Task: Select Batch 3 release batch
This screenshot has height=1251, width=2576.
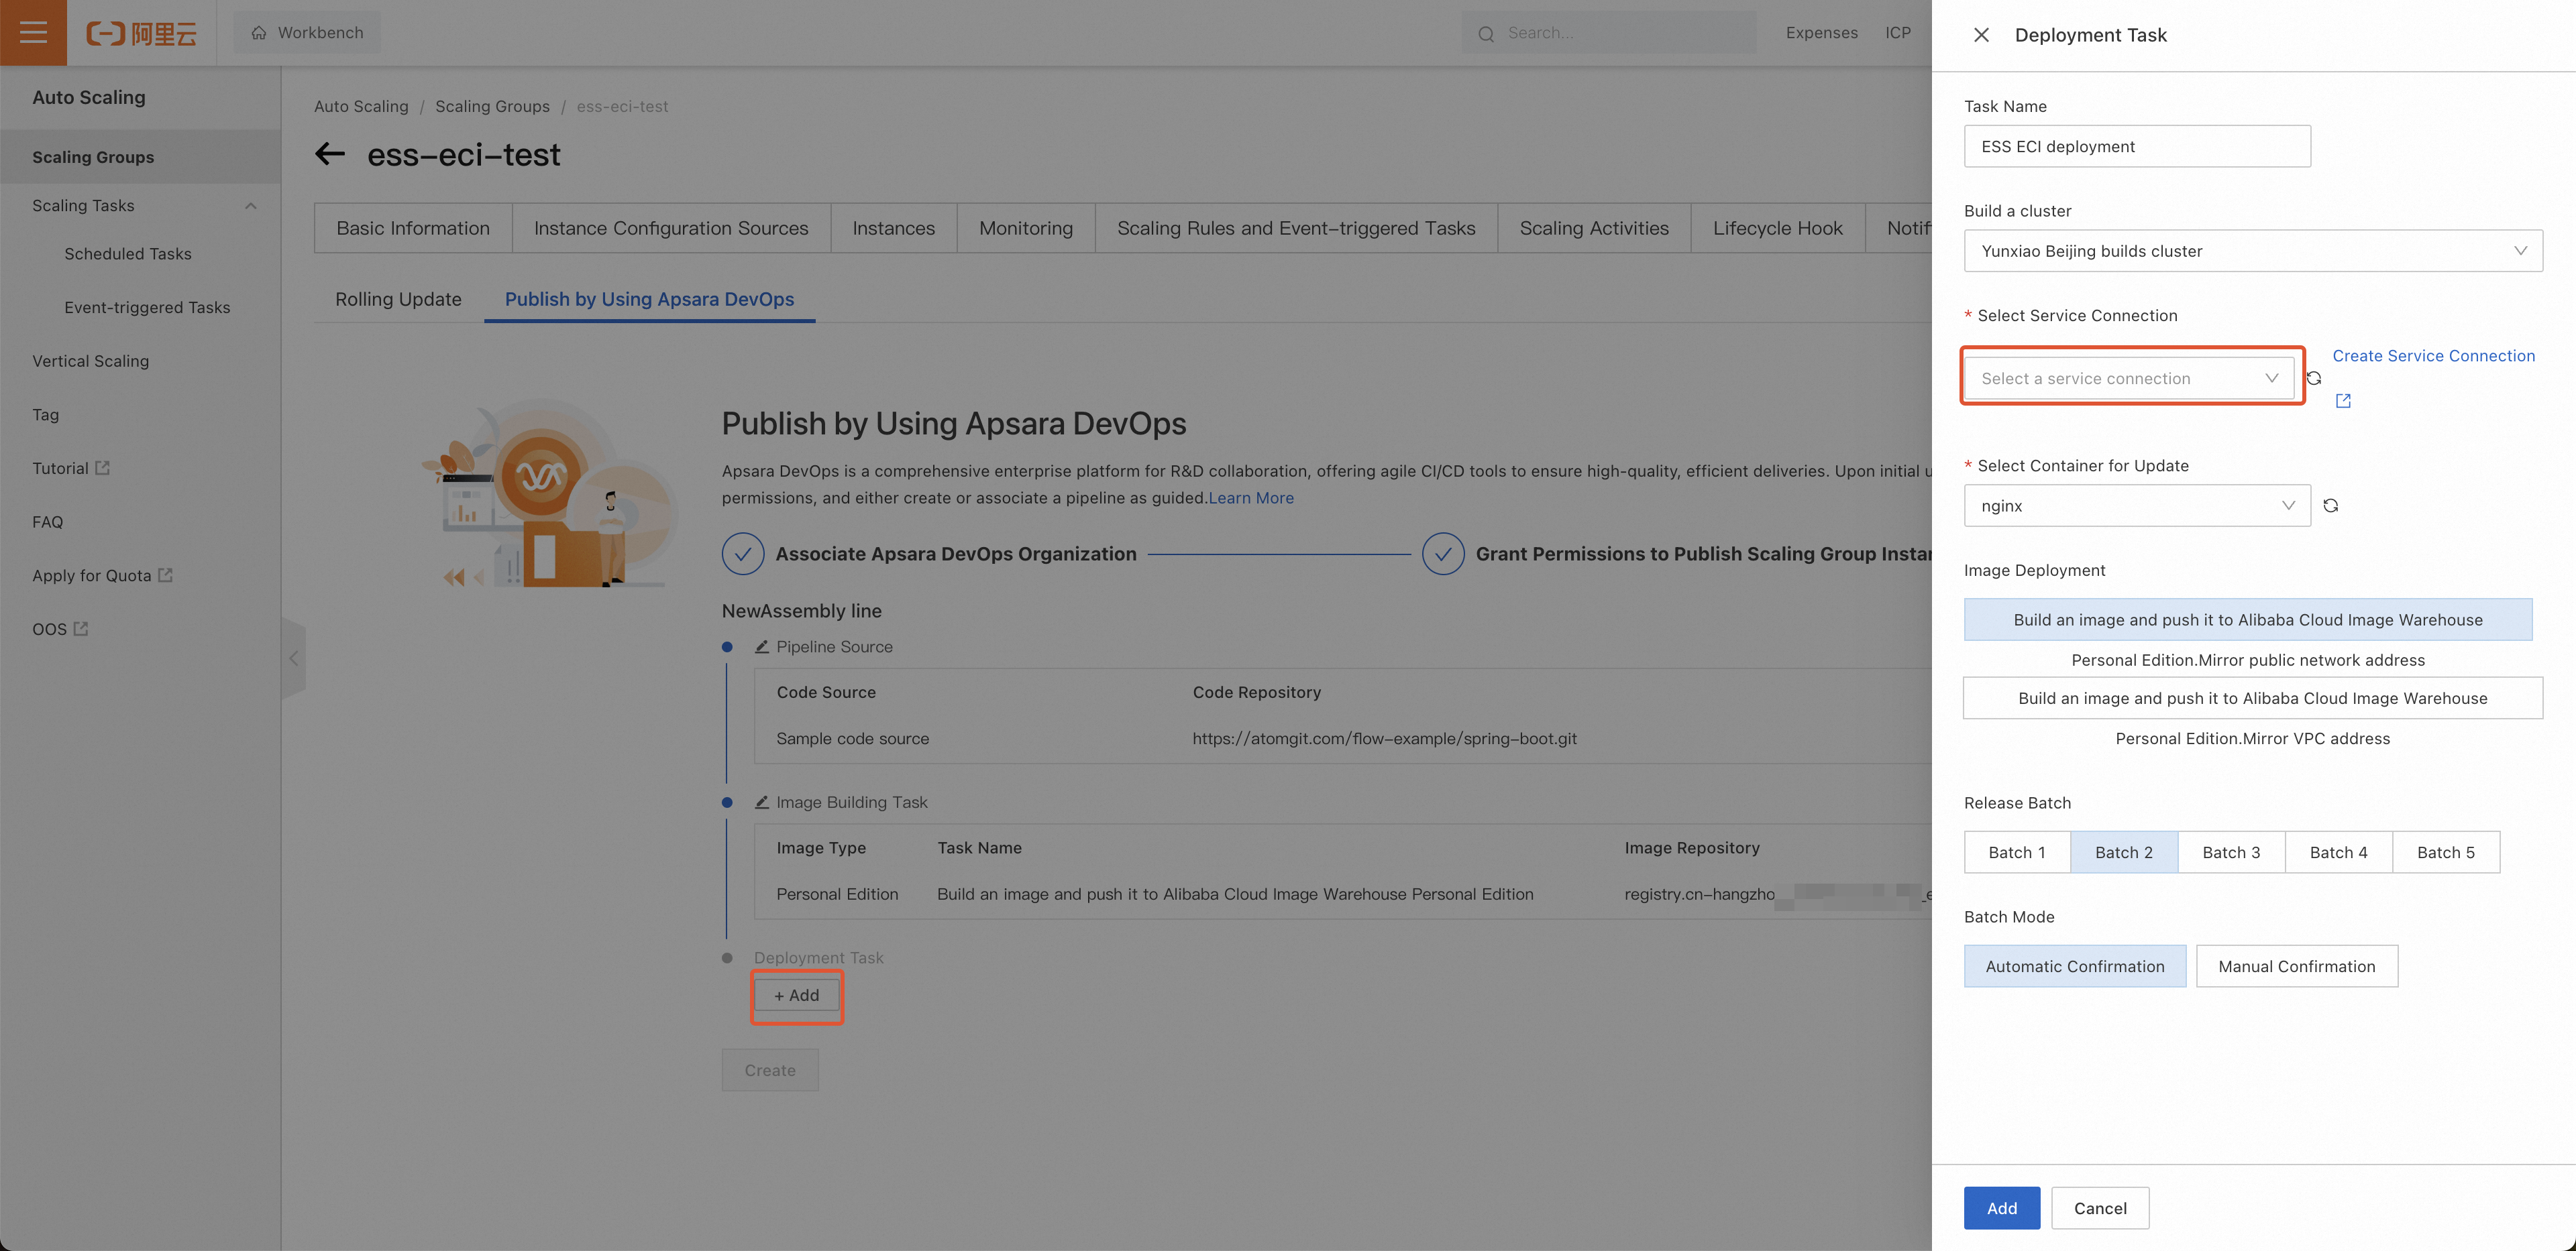Action: [2230, 852]
